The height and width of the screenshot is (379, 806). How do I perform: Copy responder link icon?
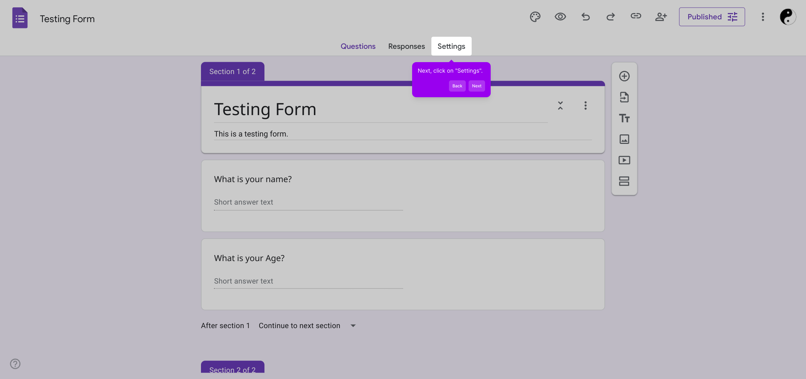pyautogui.click(x=636, y=16)
